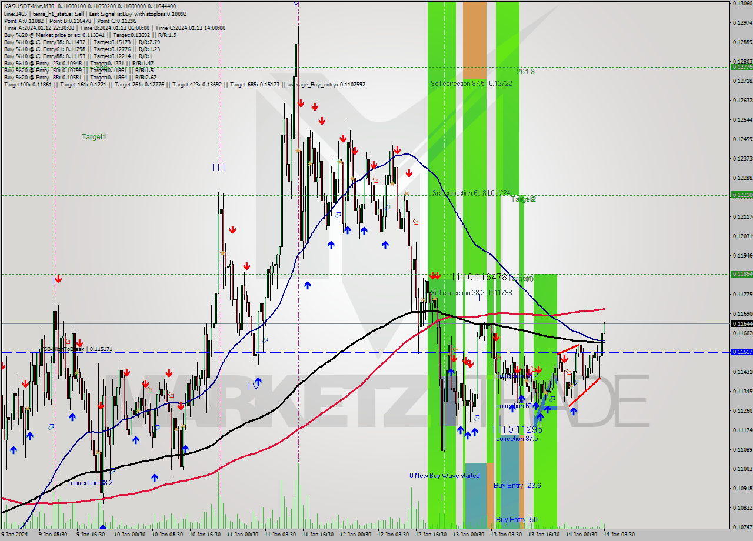
Task: Select the 0.10747 price axis value
Action: coord(742,526)
